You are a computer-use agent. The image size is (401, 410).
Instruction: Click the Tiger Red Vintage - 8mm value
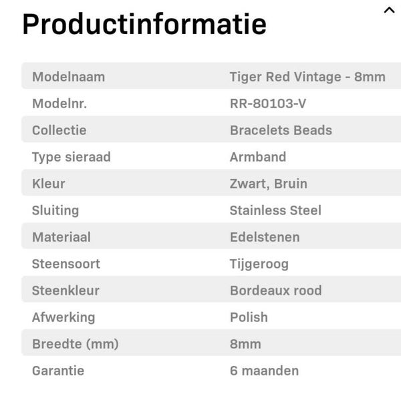tap(307, 77)
